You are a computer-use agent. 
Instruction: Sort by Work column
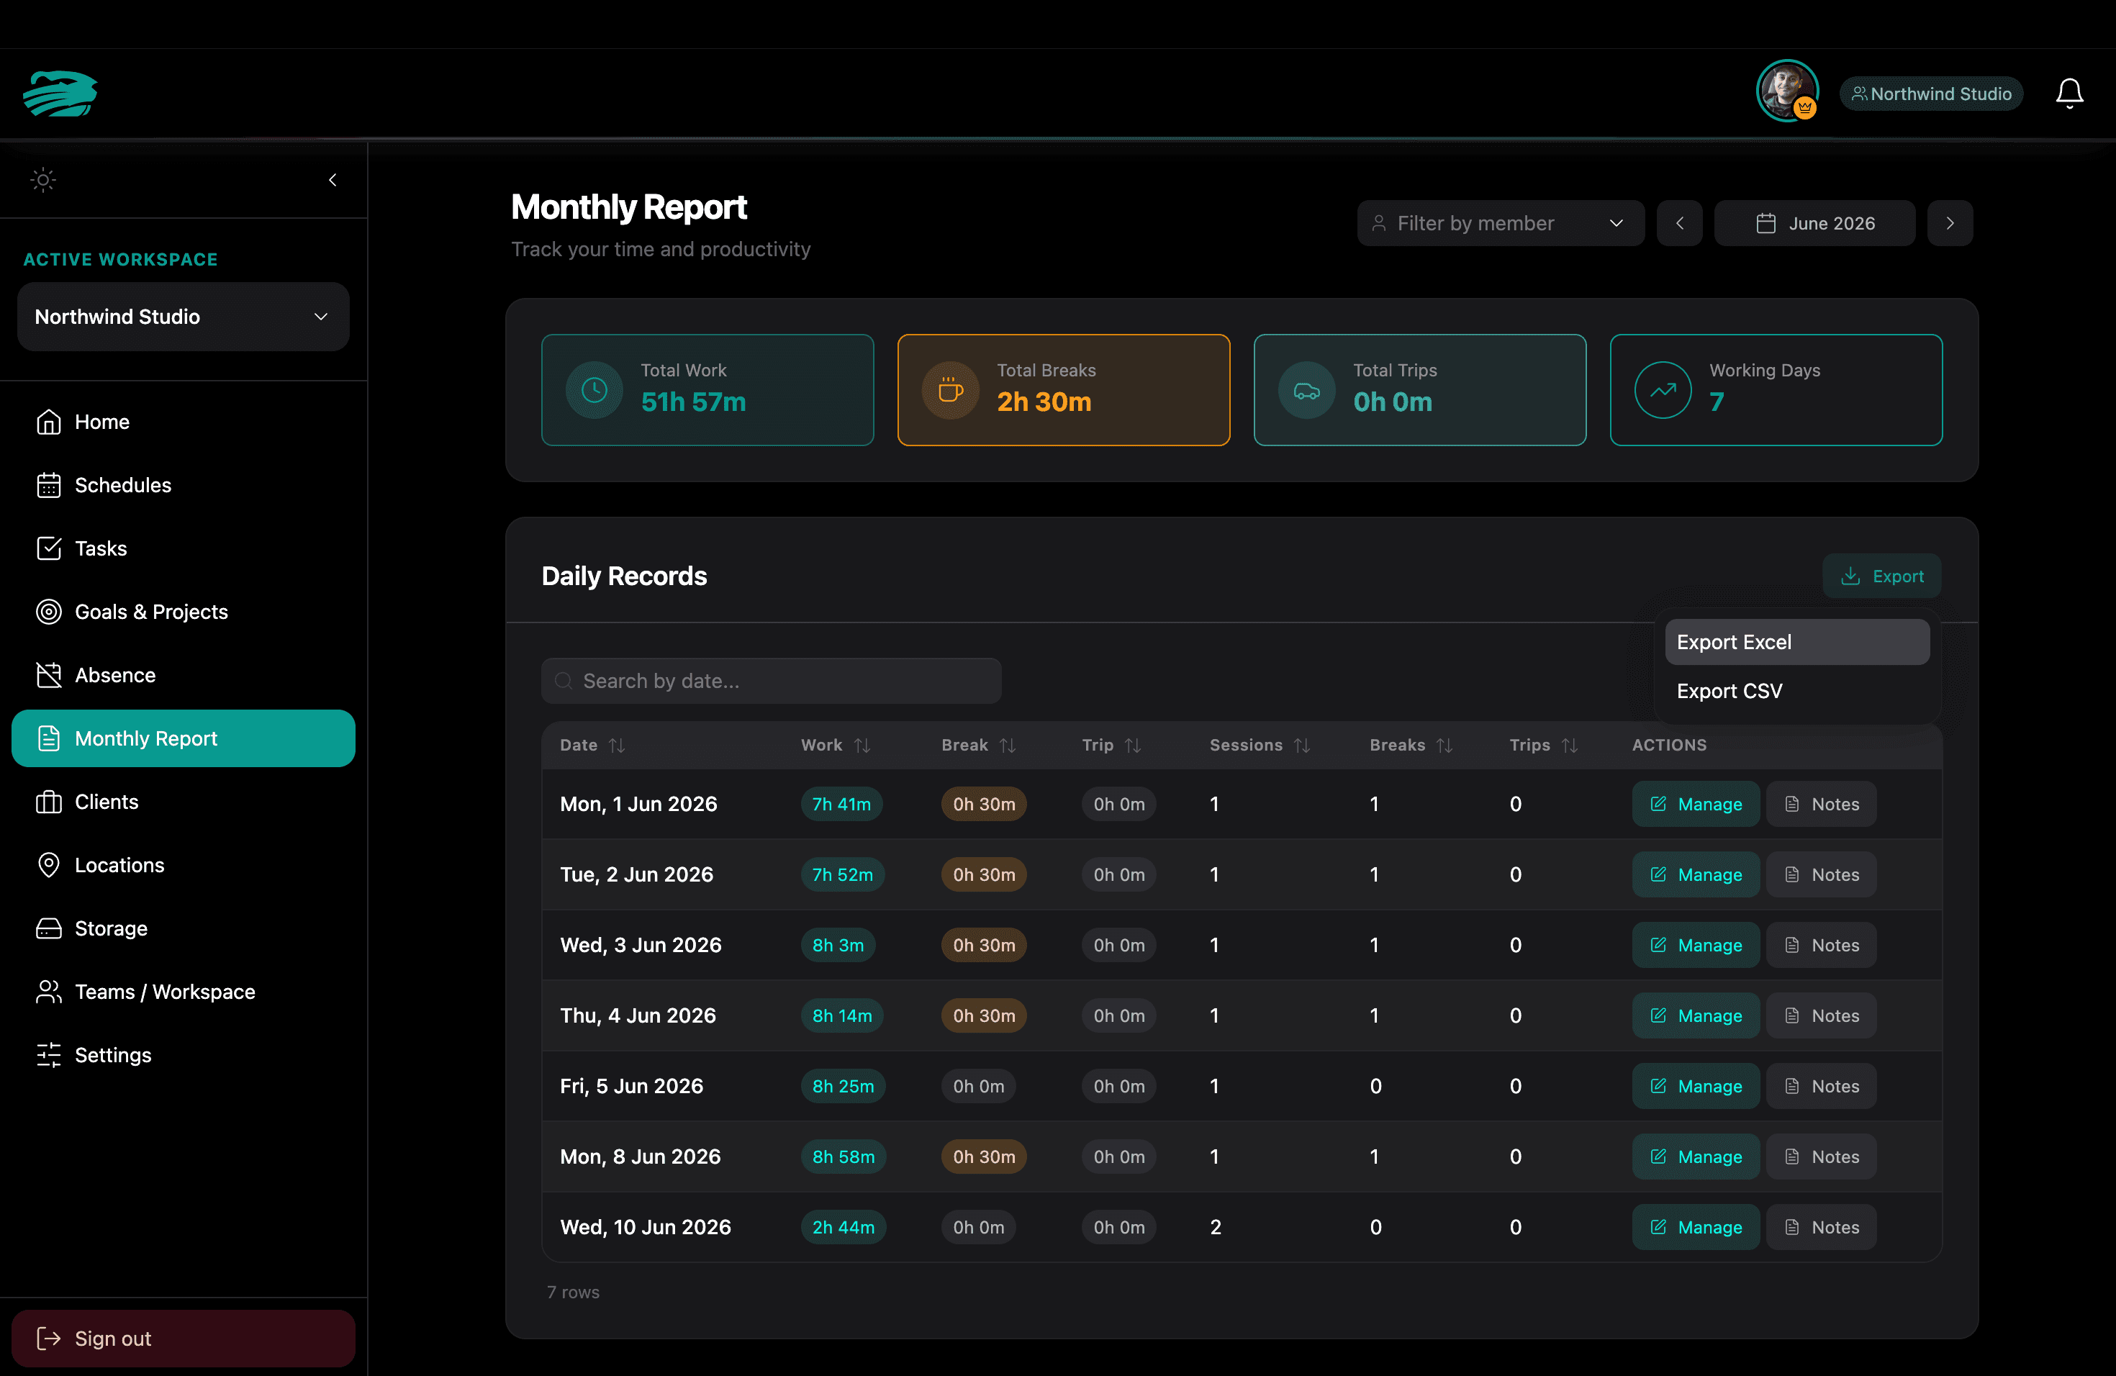(x=835, y=745)
